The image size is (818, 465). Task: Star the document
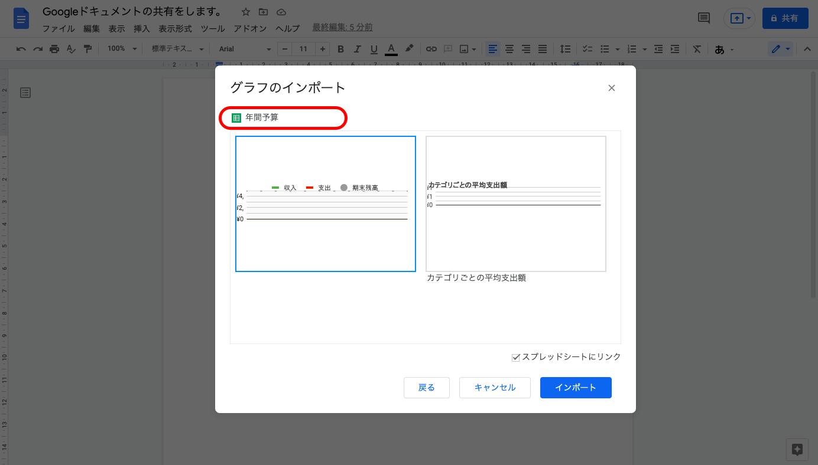246,12
